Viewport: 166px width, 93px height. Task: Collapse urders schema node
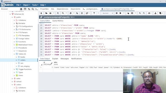pos(12,85)
